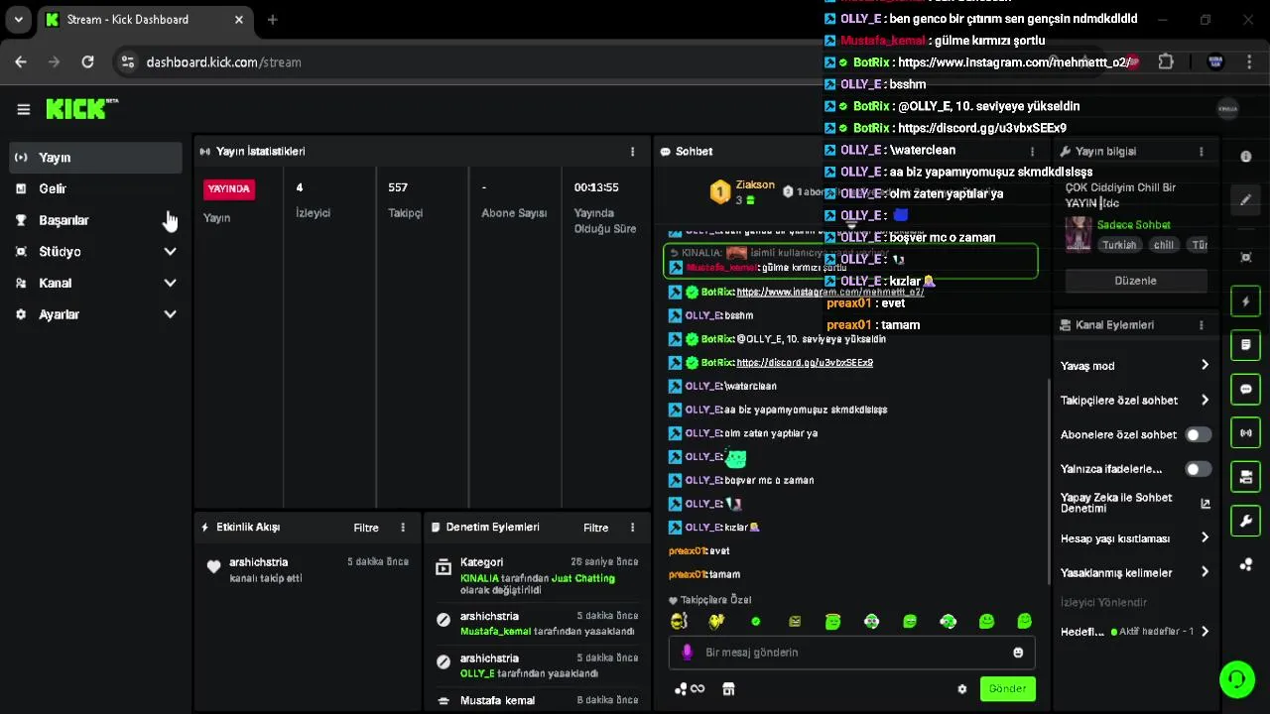Open support via green headset button

pos(1236,679)
